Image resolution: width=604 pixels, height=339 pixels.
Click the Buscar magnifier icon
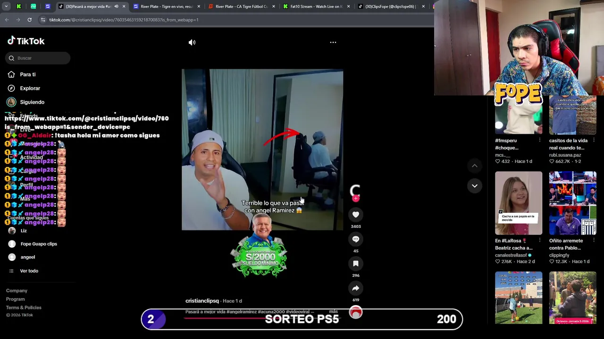(11, 58)
